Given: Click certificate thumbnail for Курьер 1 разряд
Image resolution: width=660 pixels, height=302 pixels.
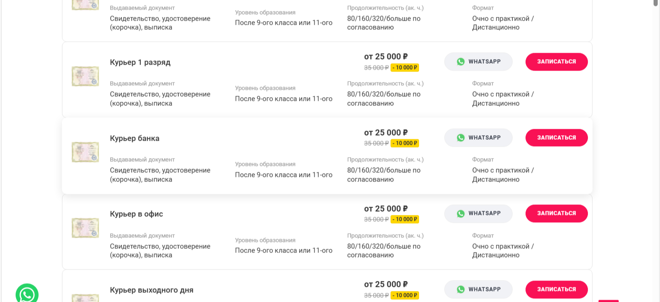Looking at the screenshot, I should pyautogui.click(x=85, y=76).
